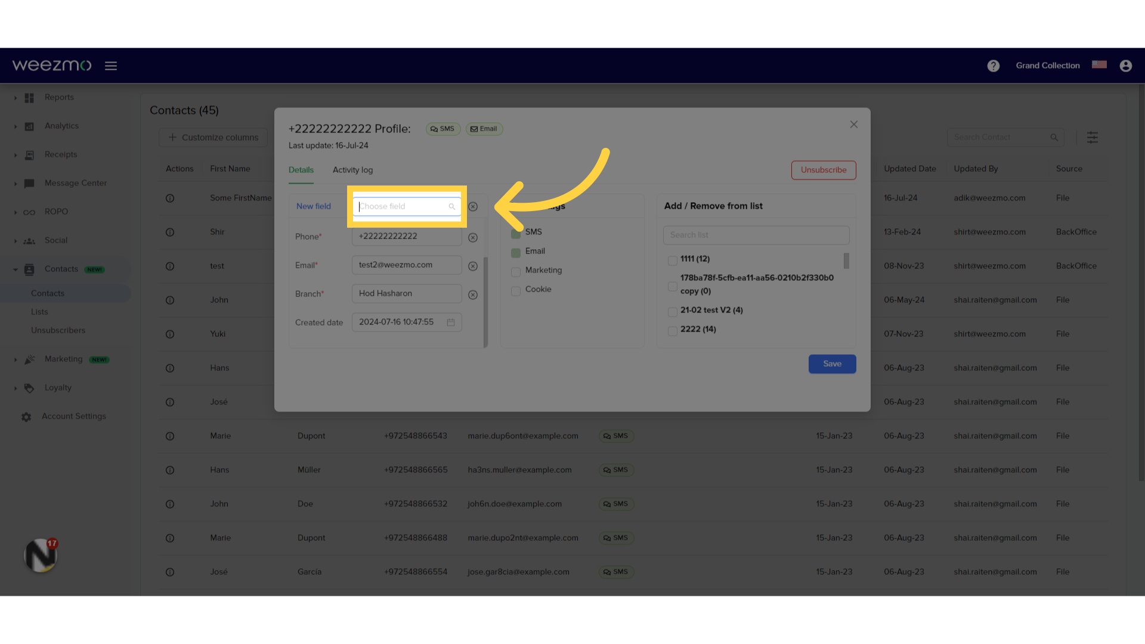Check the 2222 (14) list checkbox
Screen dimensions: 1145x644
(672, 331)
